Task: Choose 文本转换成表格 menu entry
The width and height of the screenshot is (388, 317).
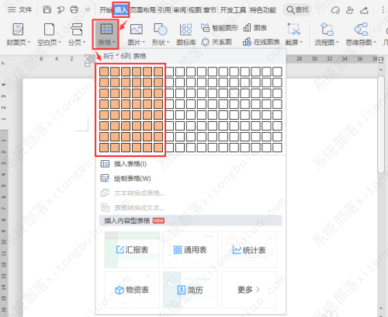Action: [x=133, y=193]
